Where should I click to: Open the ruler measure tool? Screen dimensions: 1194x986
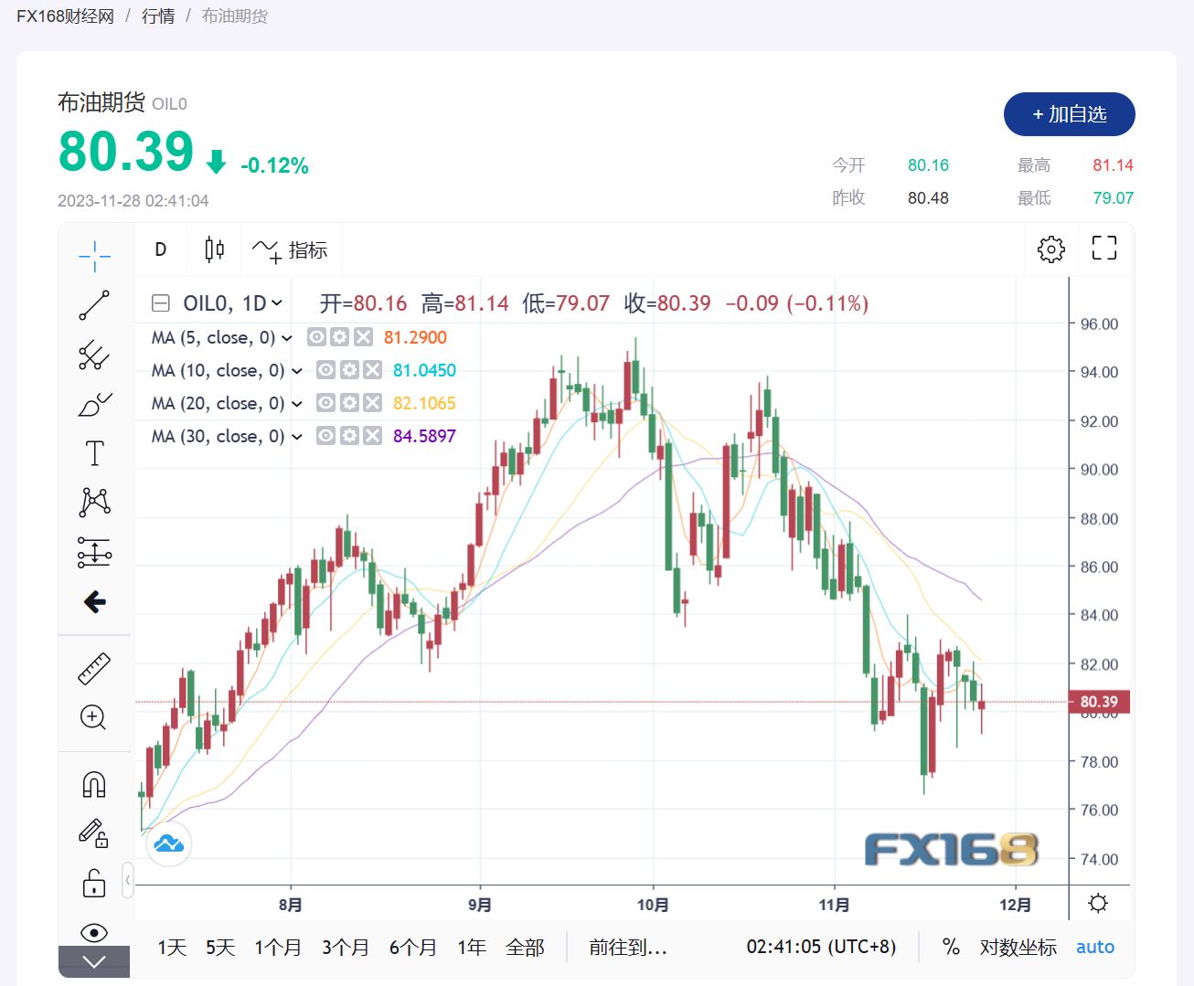point(94,669)
